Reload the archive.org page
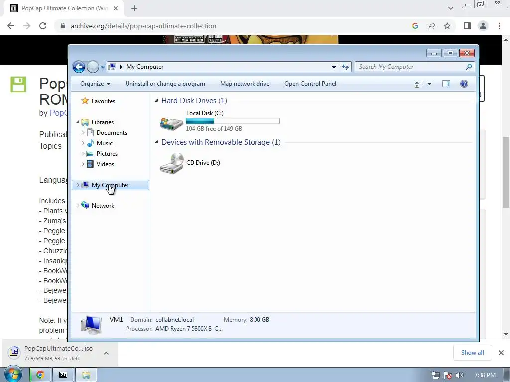Image resolution: width=510 pixels, height=382 pixels. coord(43,26)
